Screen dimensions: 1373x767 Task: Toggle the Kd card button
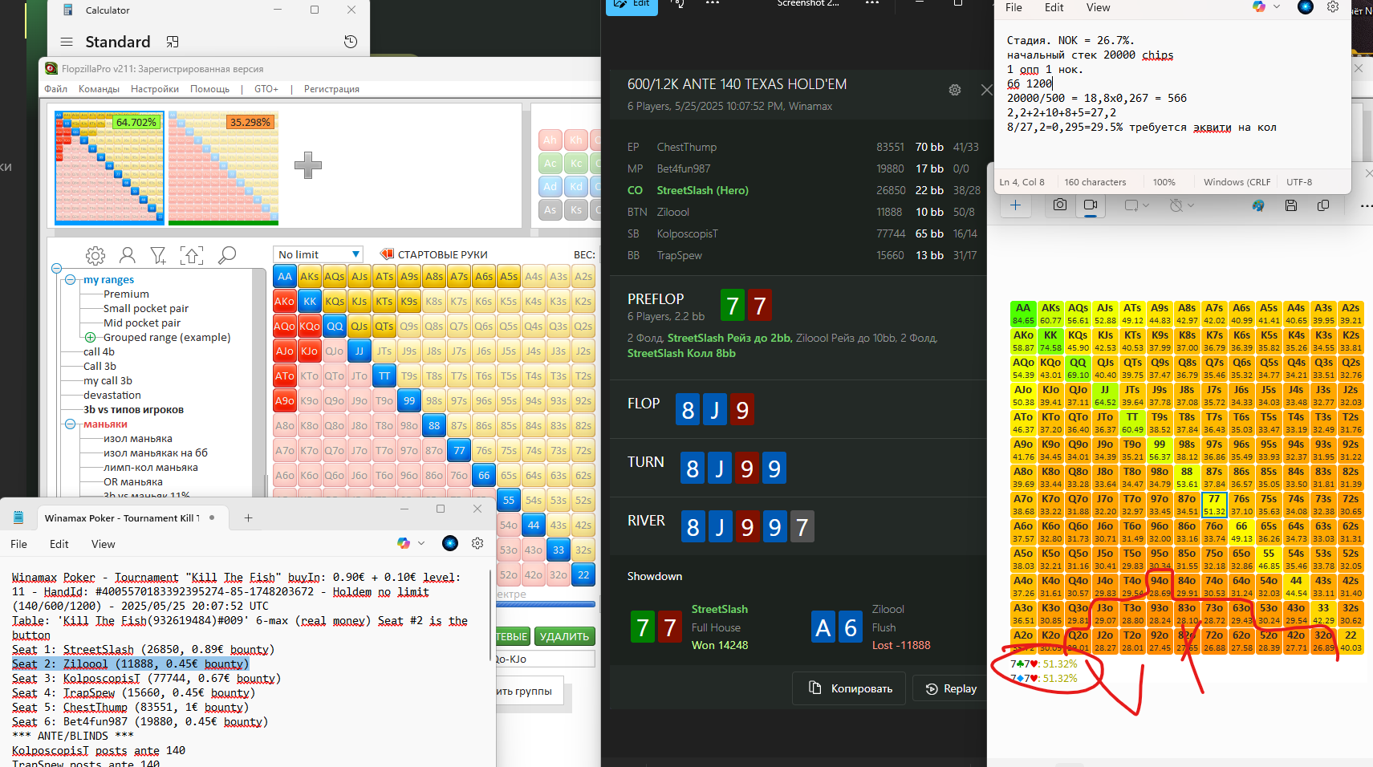tap(576, 186)
